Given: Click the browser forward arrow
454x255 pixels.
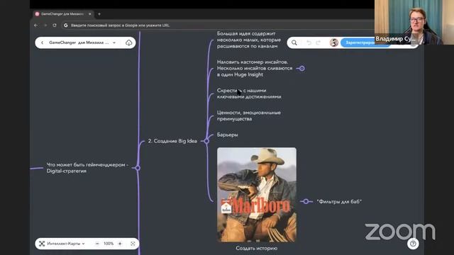Looking at the screenshot, I should coord(45,25).
